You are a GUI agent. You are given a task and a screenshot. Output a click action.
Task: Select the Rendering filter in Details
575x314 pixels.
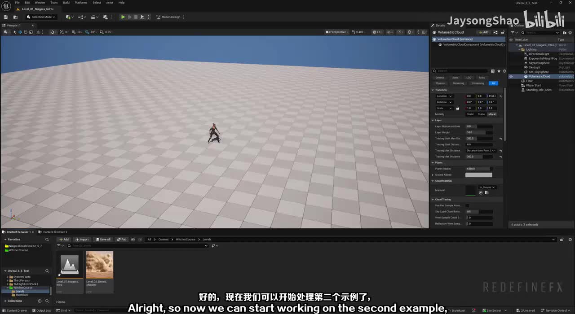tap(458, 83)
